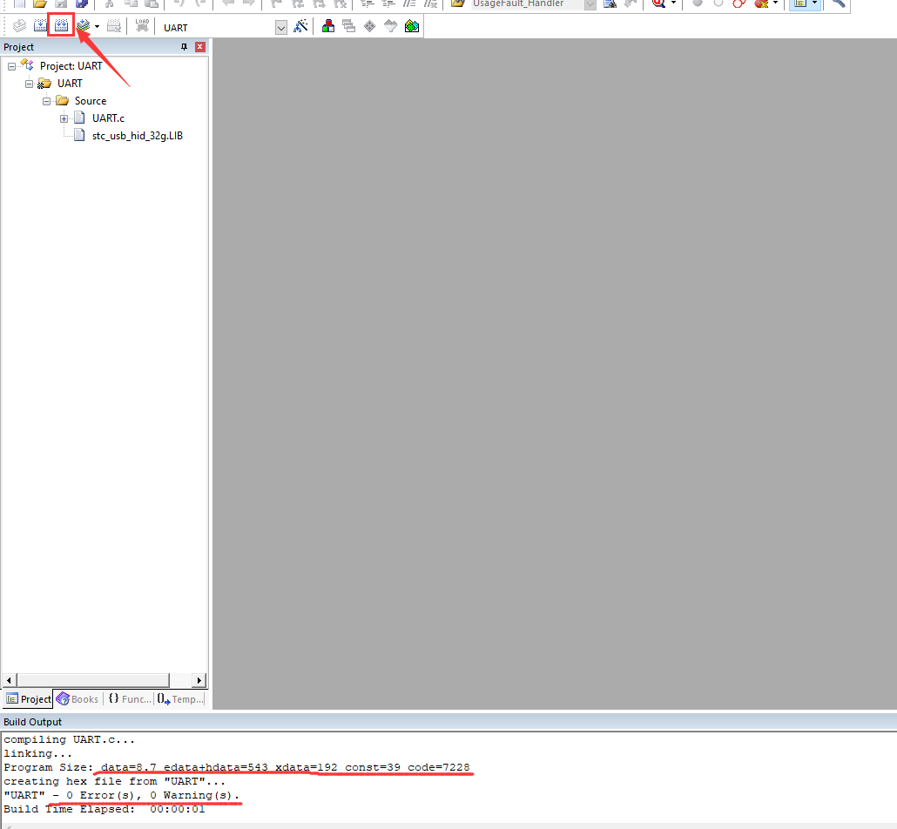This screenshot has height=829, width=897.
Task: Switch to the Project tab
Action: pos(28,699)
